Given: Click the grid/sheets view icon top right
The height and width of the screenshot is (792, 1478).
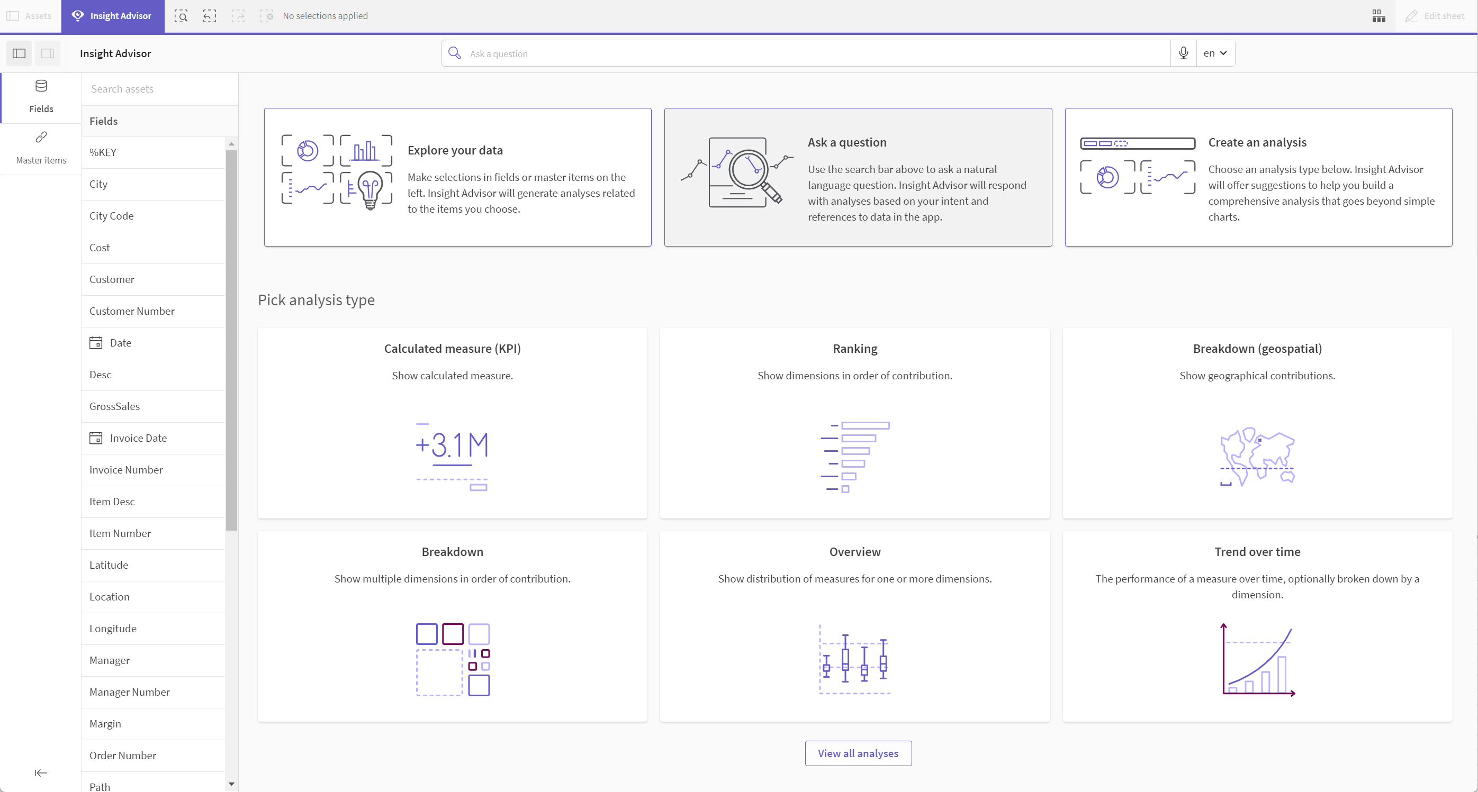Looking at the screenshot, I should point(1378,16).
